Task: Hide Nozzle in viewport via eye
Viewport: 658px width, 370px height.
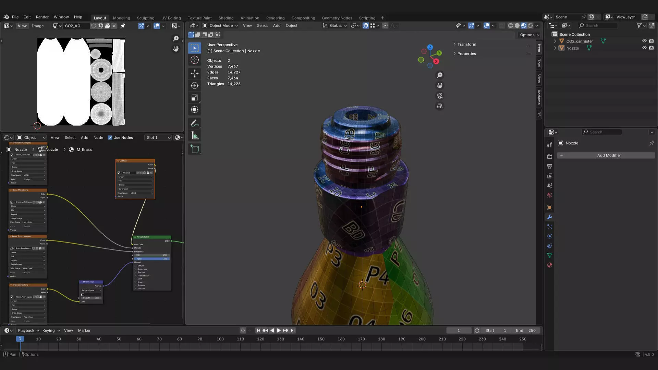Action: (644, 48)
